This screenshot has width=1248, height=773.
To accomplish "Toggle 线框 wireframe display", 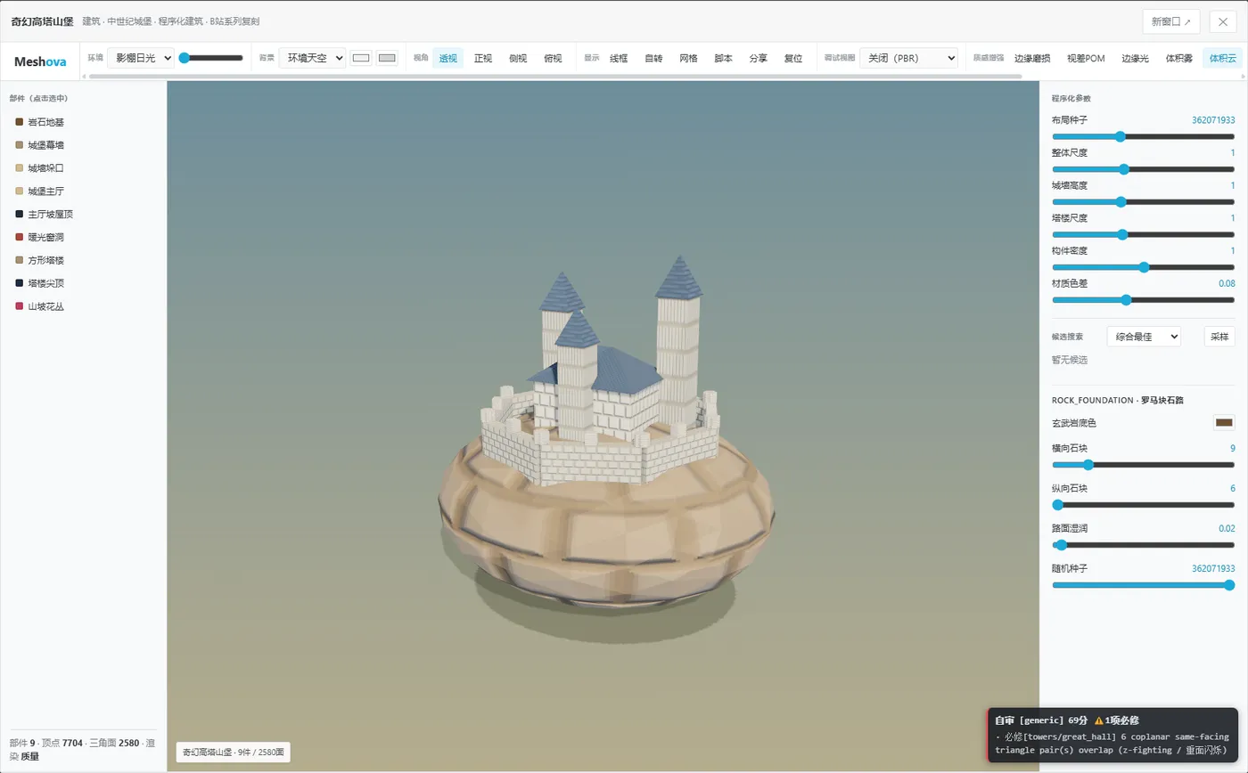I will (x=619, y=58).
